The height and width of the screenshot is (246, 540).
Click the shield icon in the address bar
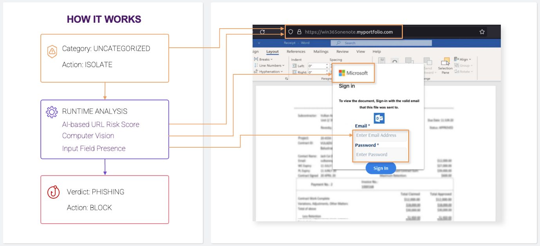291,32
